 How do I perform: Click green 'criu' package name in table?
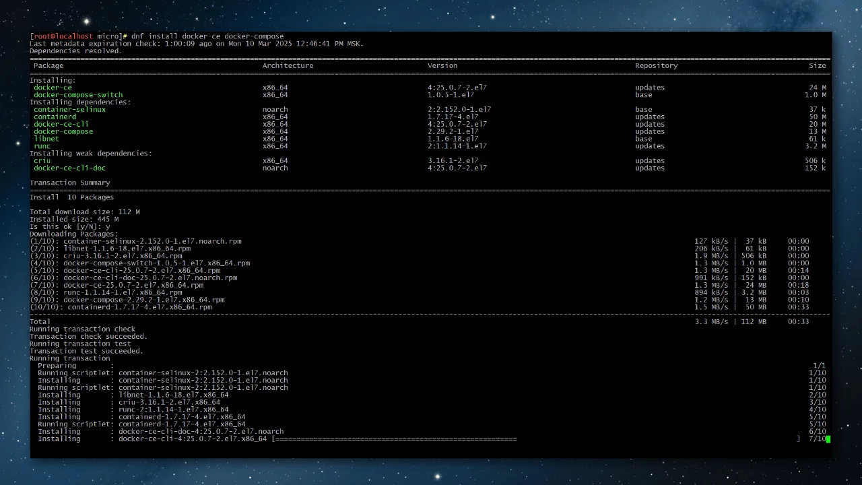point(42,161)
